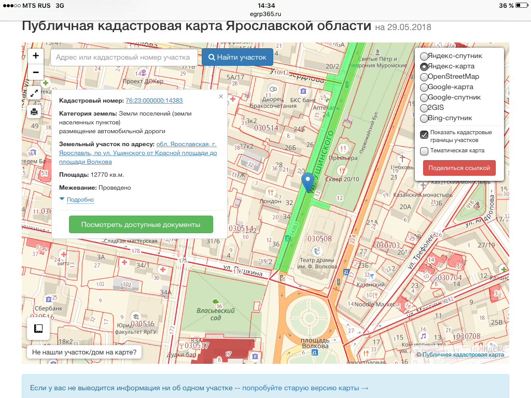Toggle fullscreen map view icon
Viewport: 531px width, 398px height.
34,93
